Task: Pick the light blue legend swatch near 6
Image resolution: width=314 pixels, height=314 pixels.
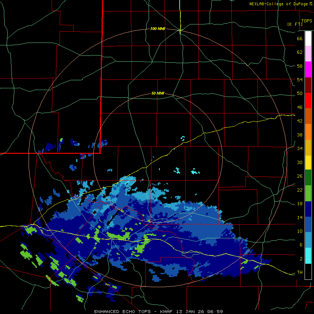Action: 308,240
